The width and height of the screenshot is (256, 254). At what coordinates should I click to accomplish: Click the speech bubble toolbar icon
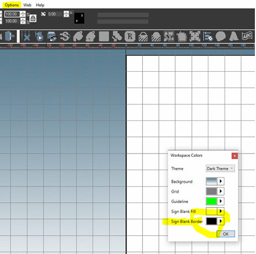point(221,36)
